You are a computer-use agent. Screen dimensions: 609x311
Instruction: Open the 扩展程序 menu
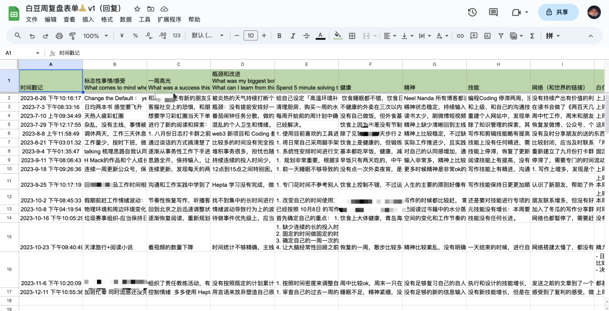tap(169, 19)
